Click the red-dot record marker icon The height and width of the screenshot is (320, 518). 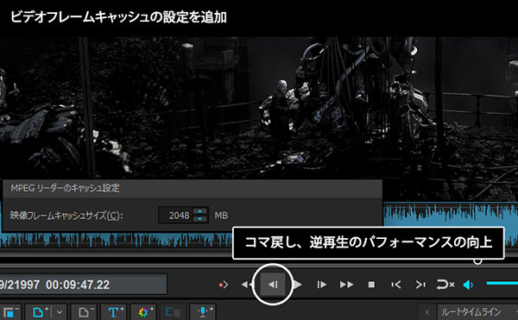[x=224, y=285]
